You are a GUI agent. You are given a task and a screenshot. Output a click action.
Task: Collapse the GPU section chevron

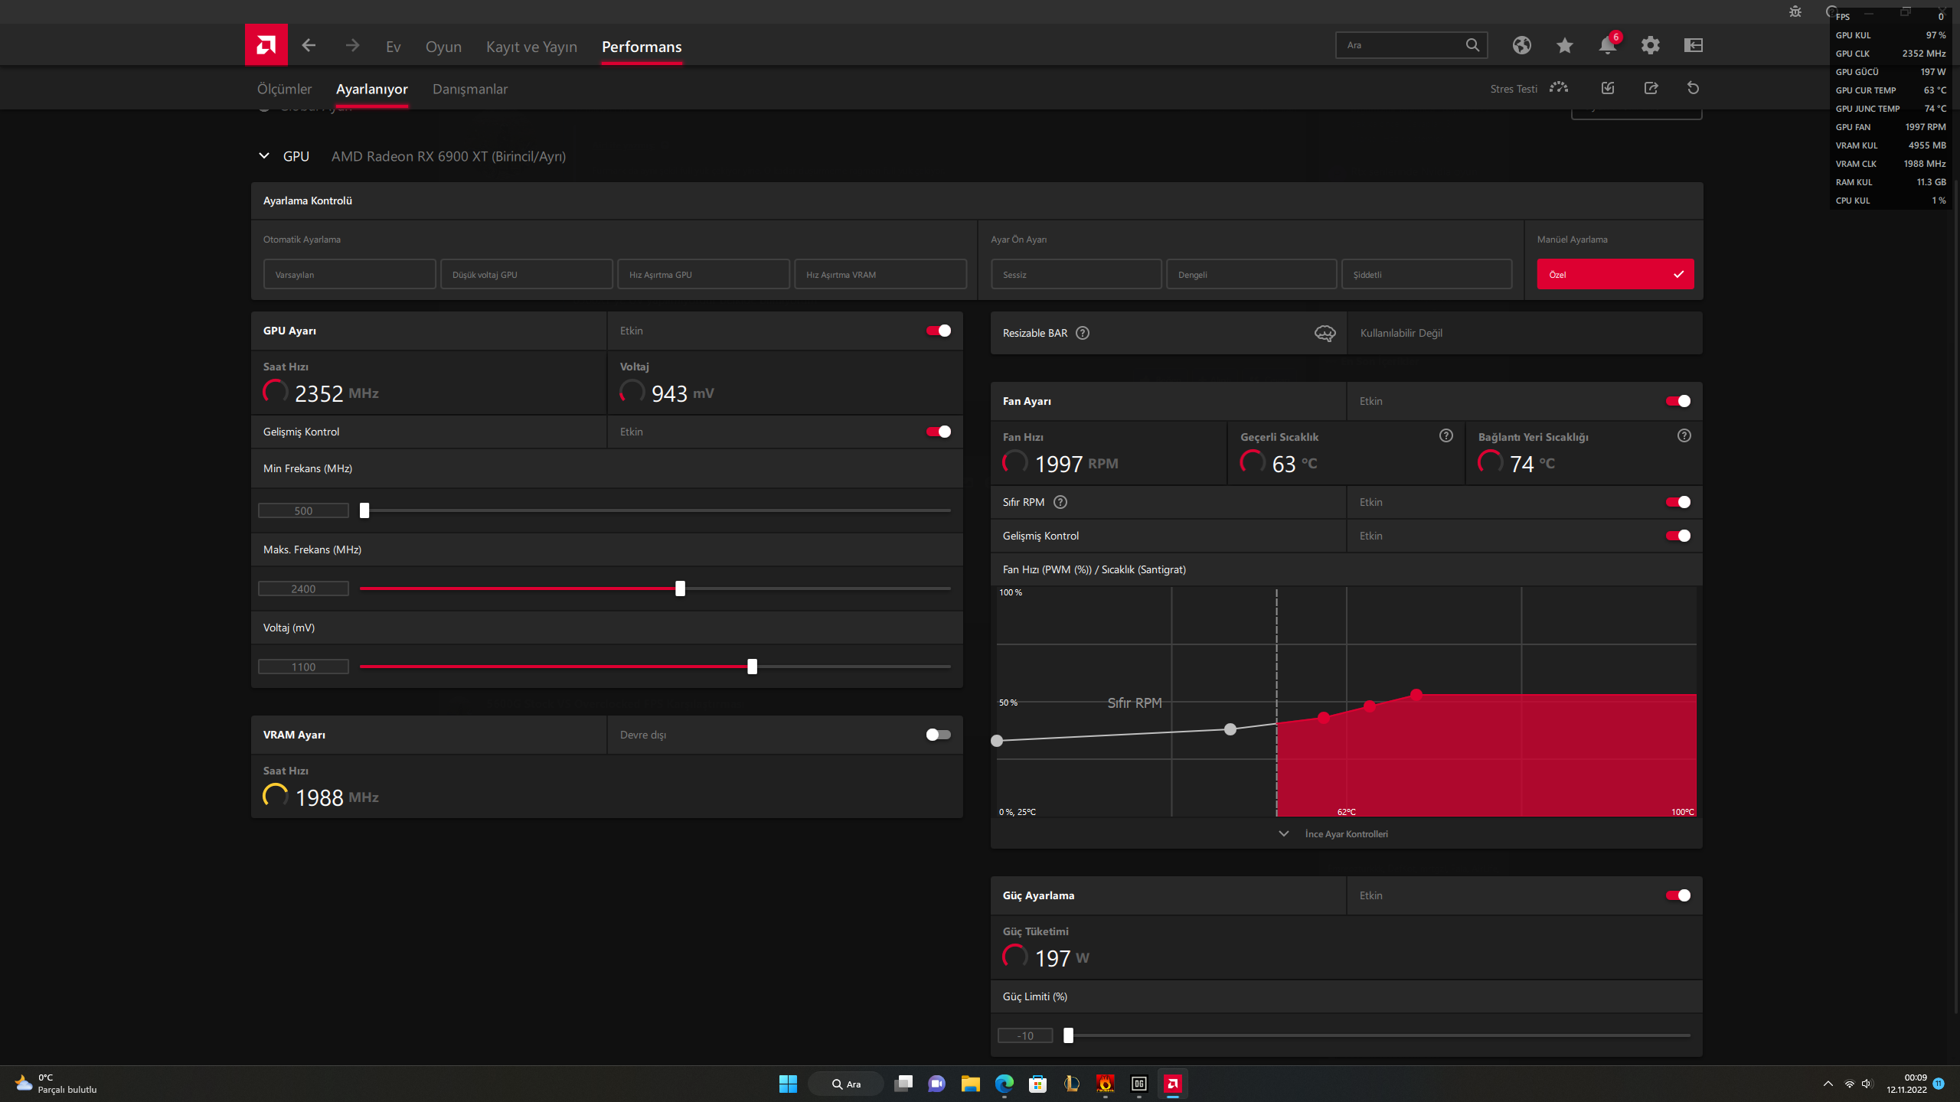coord(264,156)
